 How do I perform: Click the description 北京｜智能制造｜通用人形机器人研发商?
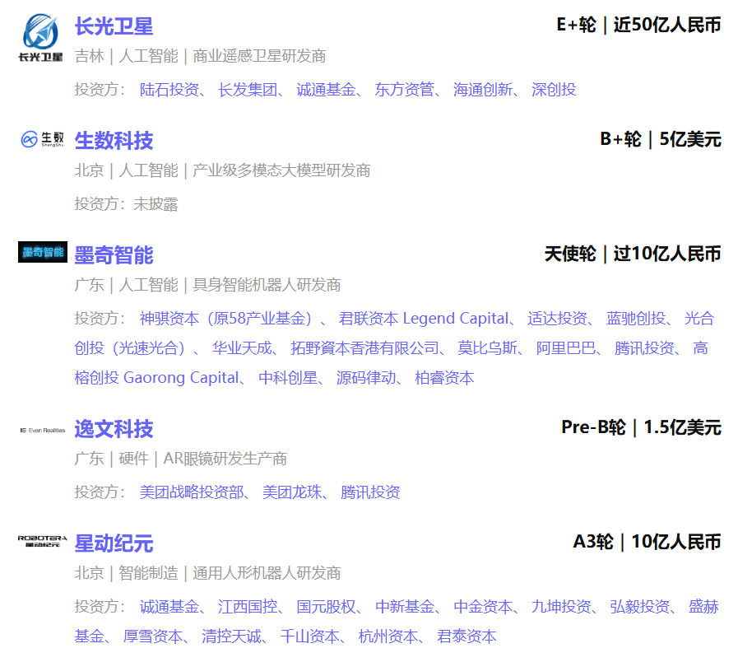point(207,573)
